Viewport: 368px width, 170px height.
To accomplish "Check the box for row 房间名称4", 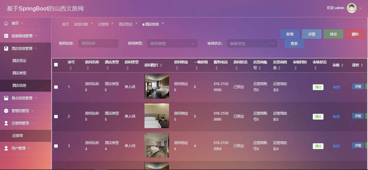I will point(56,146).
